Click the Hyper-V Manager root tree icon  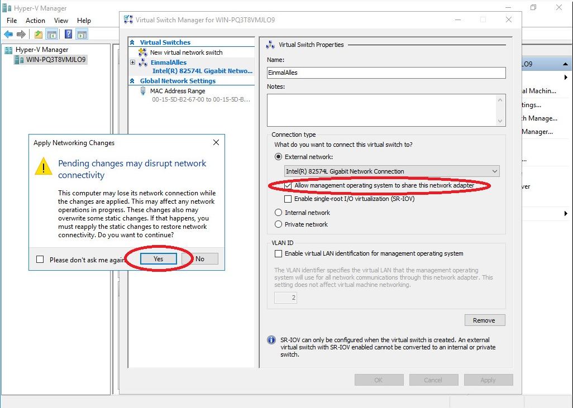point(8,50)
